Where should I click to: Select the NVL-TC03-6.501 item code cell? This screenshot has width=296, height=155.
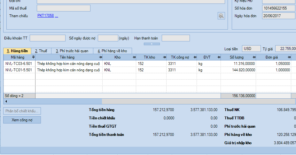point(19,63)
